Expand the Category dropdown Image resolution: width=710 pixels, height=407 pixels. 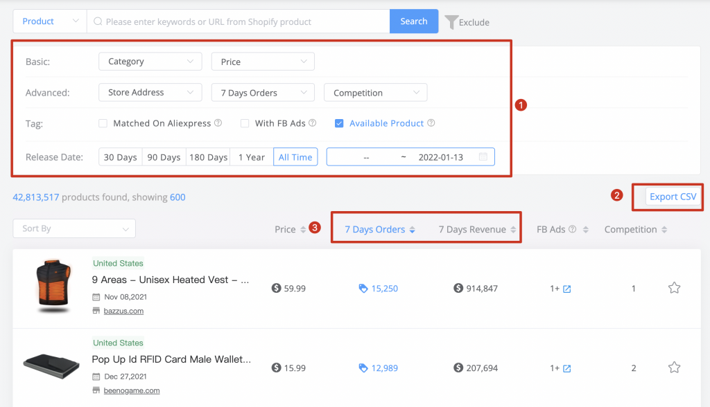coord(150,62)
